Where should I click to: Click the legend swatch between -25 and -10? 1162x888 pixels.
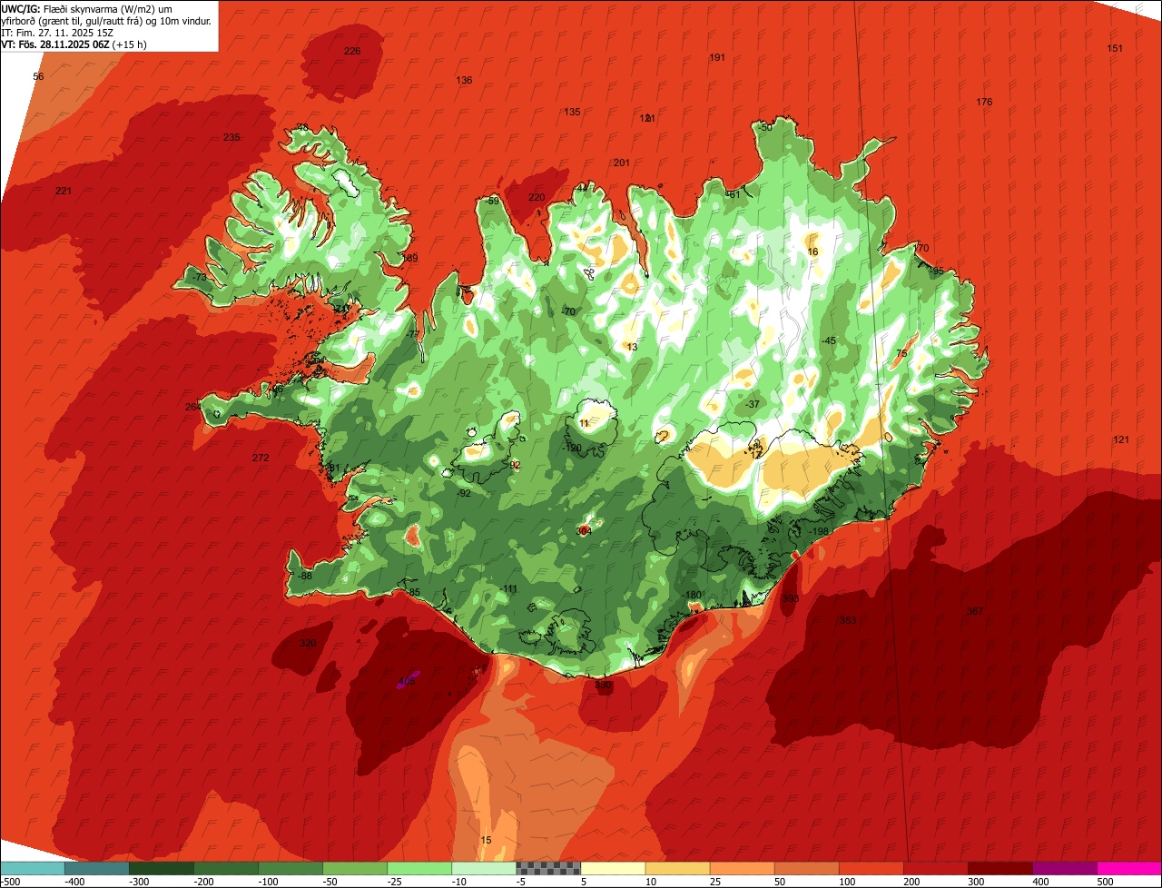click(419, 868)
